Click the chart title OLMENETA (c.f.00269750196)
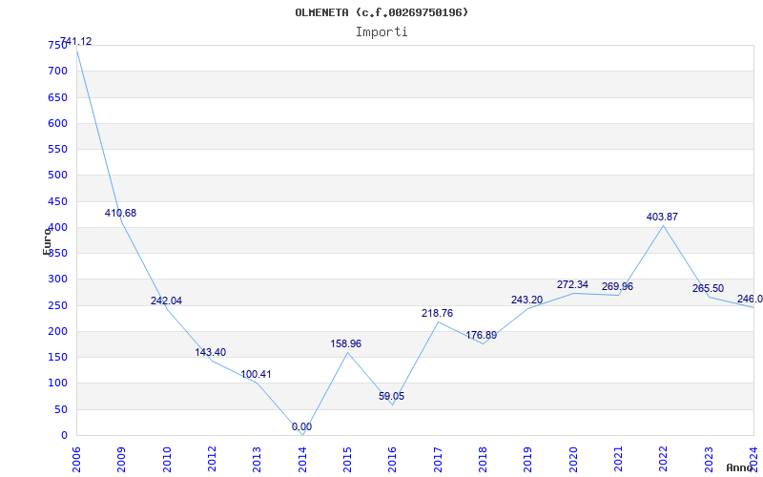Screen dimensions: 763x477 (381, 12)
